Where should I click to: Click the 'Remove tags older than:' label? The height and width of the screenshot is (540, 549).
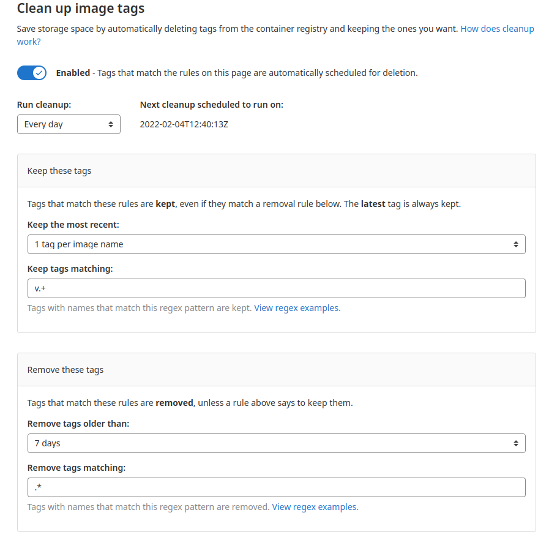[78, 424]
